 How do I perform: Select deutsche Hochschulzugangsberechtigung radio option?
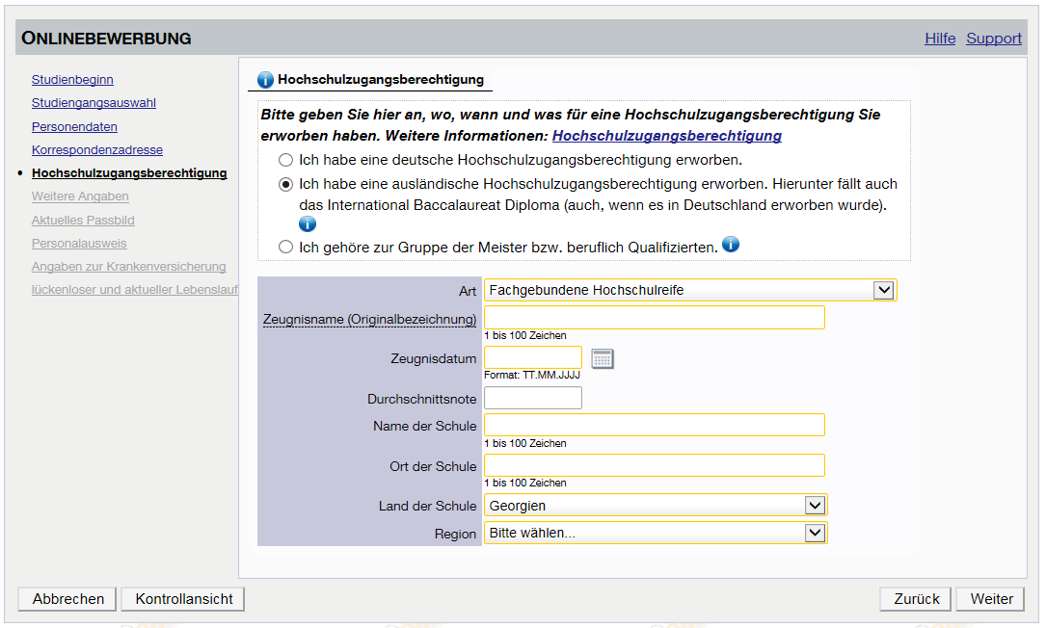[285, 160]
